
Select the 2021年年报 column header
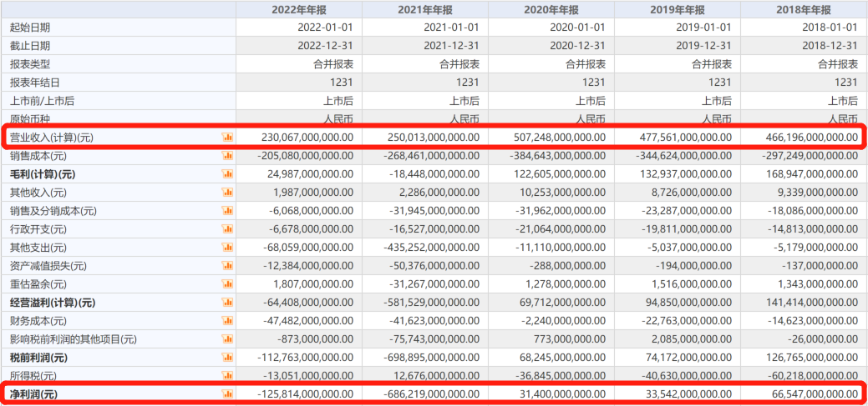point(425,9)
